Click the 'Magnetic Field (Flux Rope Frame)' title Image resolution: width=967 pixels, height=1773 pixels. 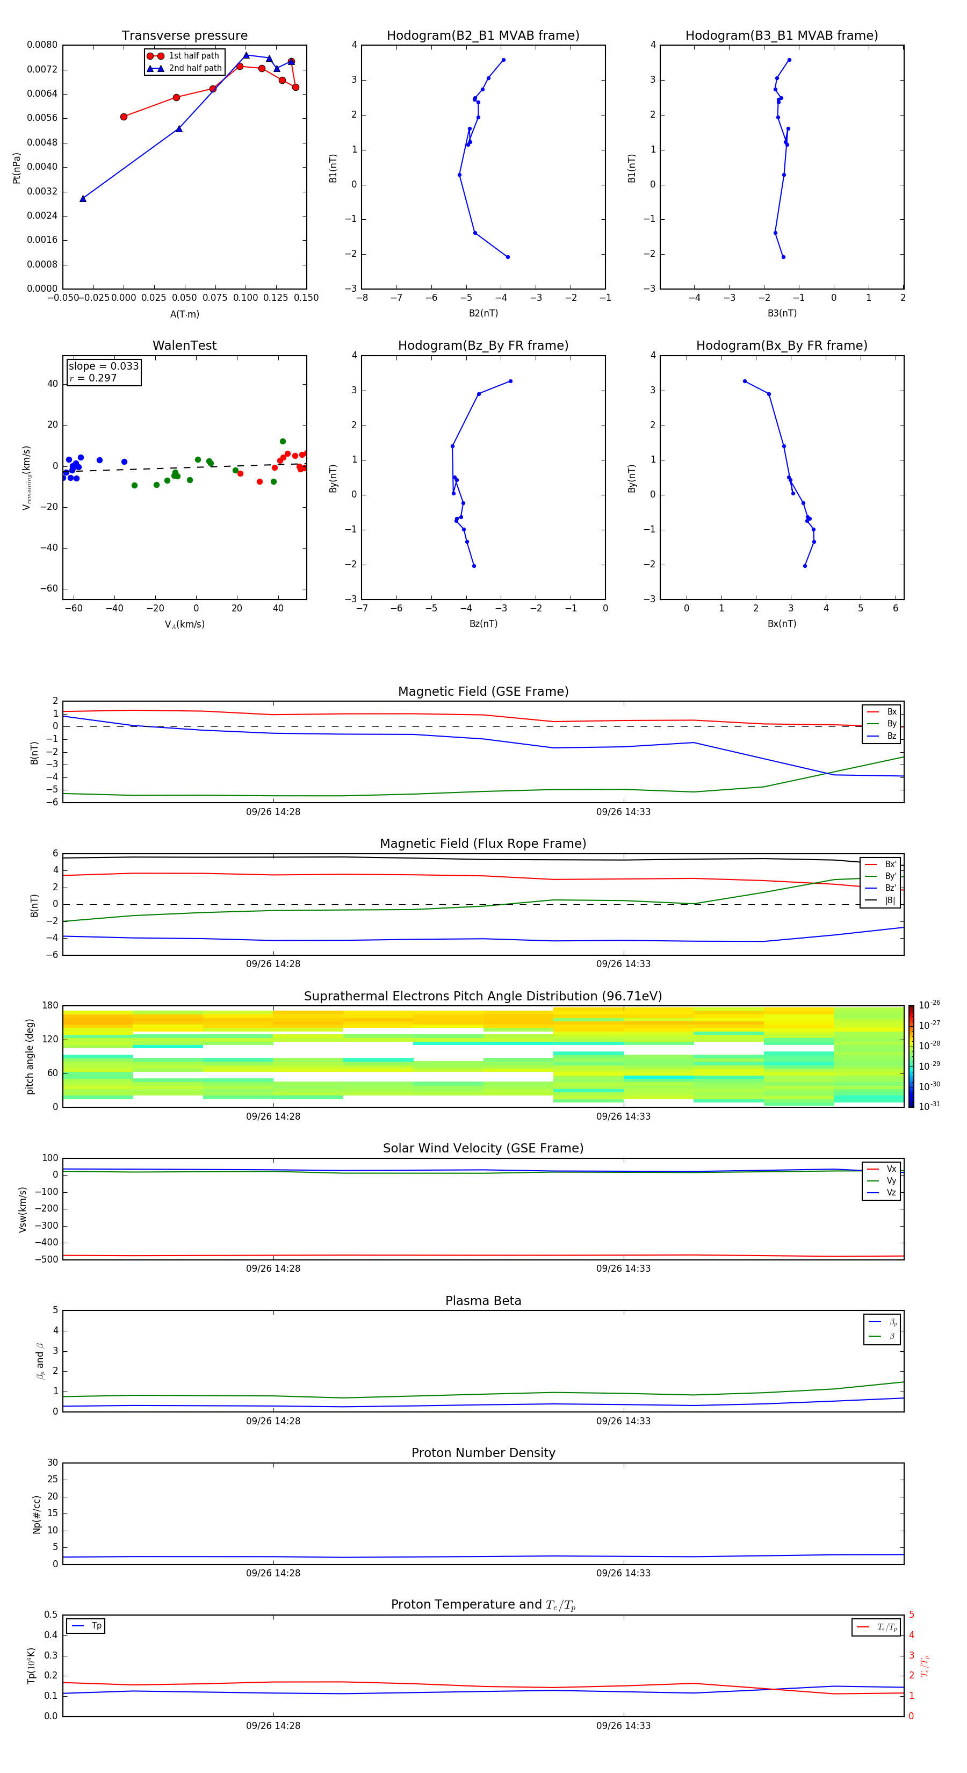[483, 843]
